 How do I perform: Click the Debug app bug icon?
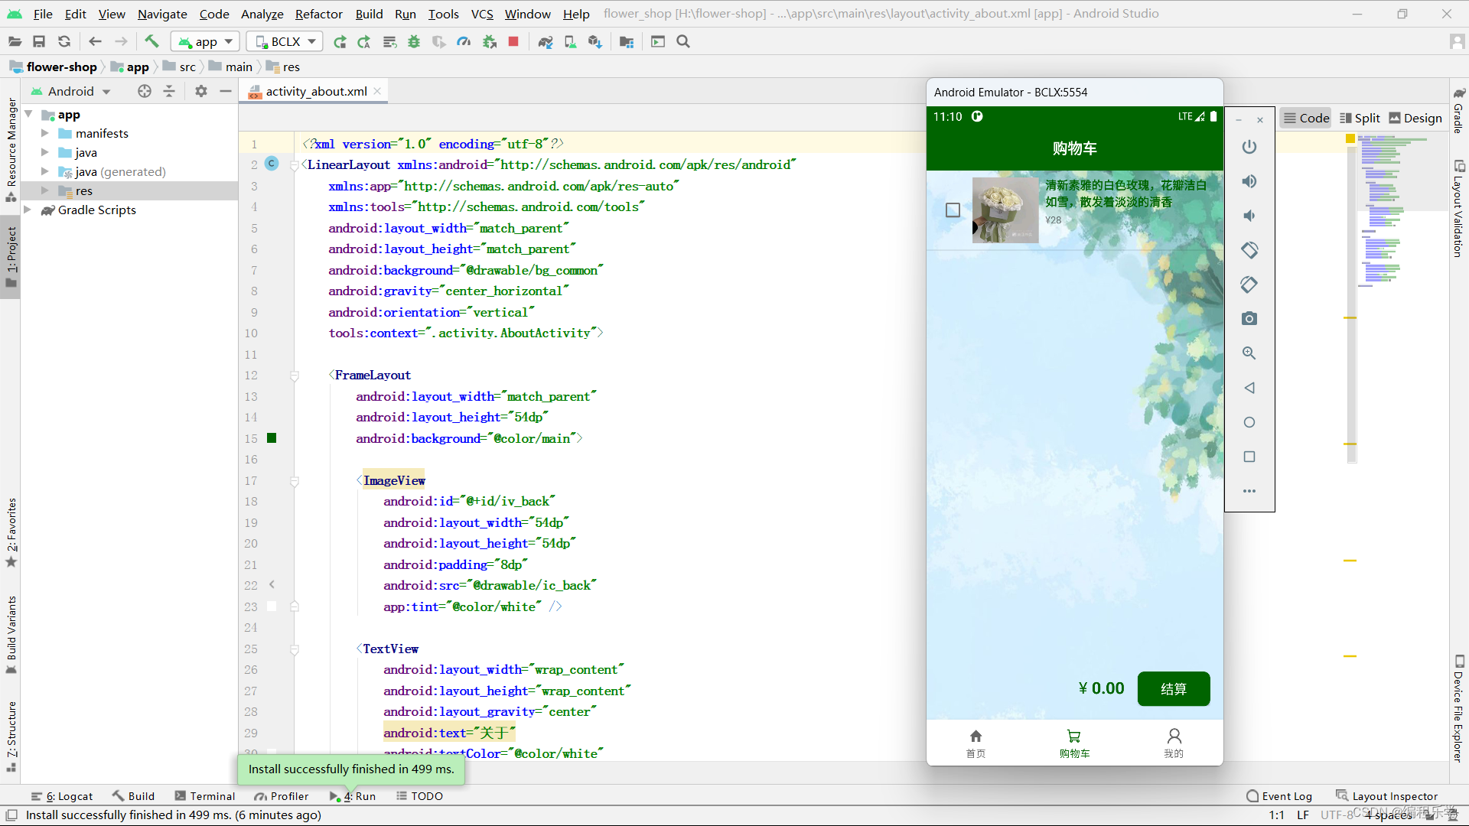click(414, 41)
